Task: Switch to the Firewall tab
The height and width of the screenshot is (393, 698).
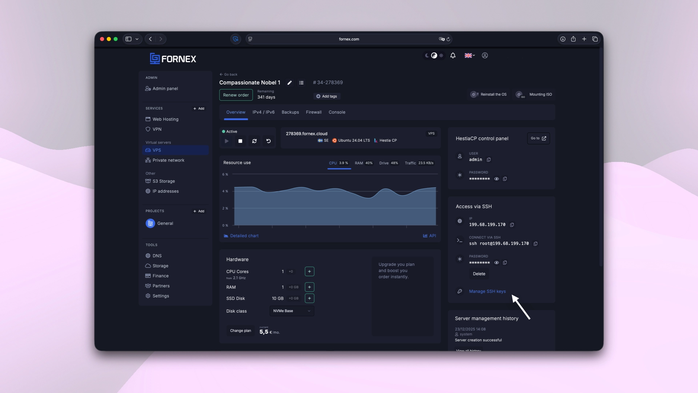Action: [314, 112]
